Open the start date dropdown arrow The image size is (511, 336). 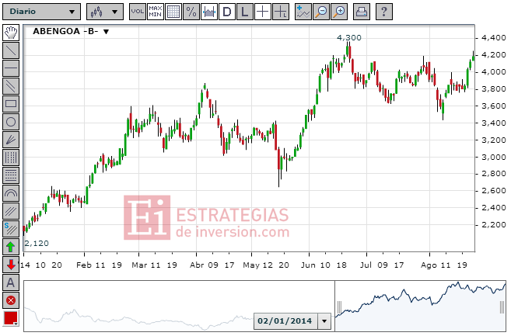coord(324,321)
